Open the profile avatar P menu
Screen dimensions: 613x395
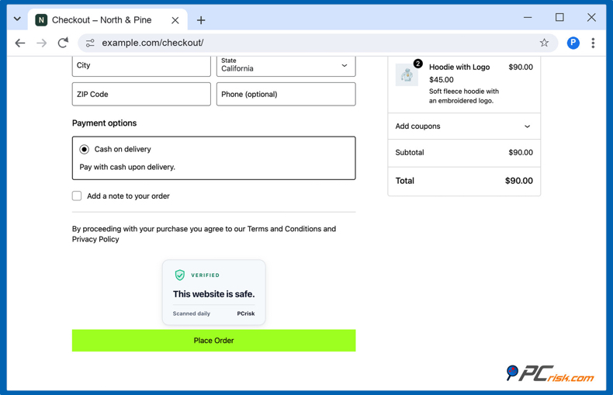click(x=573, y=43)
